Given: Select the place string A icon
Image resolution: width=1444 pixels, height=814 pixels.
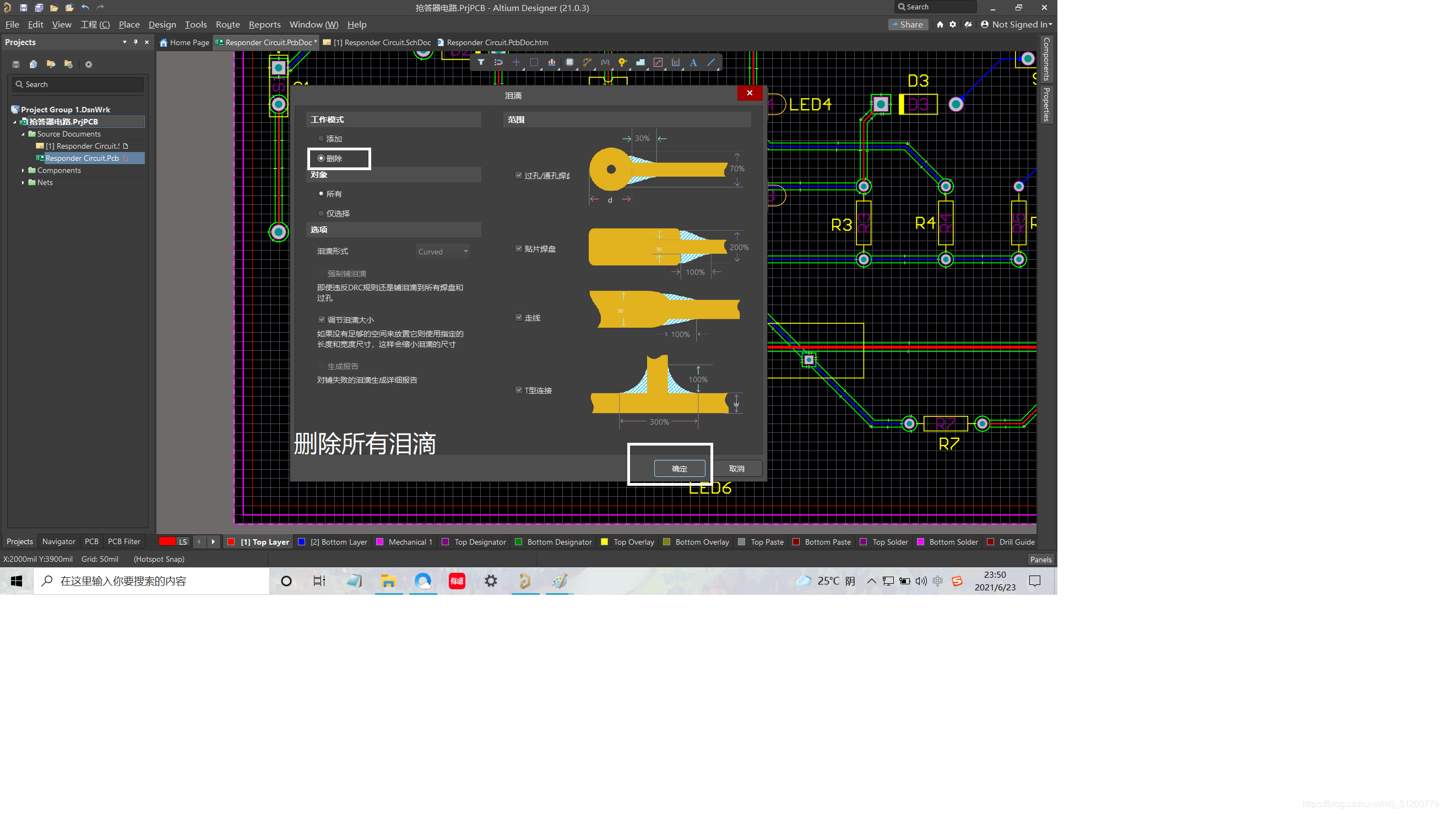Looking at the screenshot, I should [693, 62].
